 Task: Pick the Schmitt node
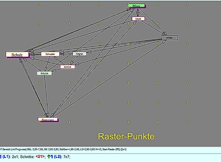(x=68, y=67)
